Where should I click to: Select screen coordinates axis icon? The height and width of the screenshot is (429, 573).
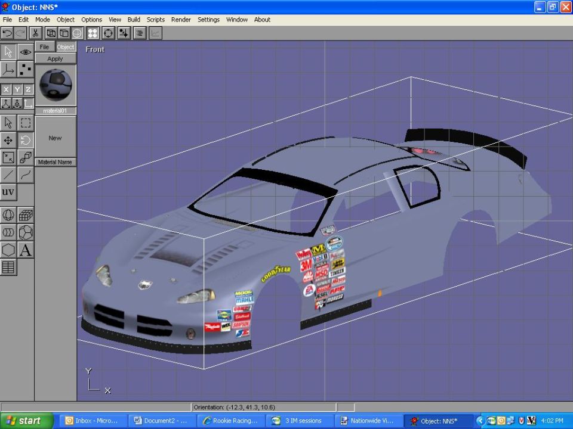28,104
